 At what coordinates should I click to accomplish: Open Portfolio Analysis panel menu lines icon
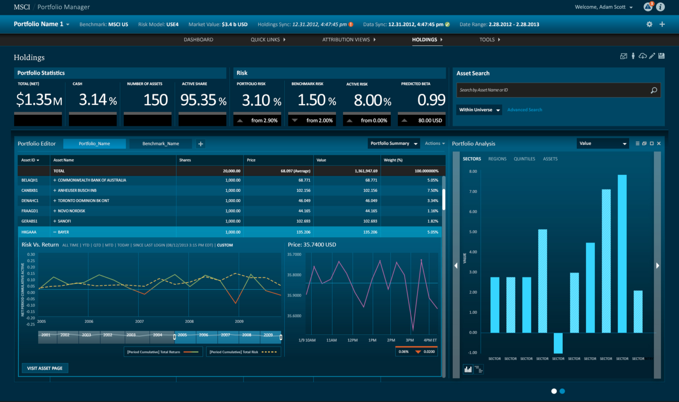pos(637,144)
